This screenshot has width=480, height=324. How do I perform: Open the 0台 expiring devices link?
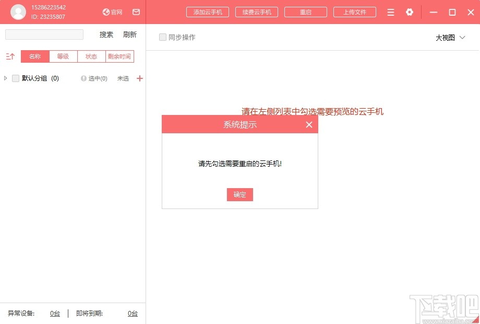pyautogui.click(x=133, y=314)
